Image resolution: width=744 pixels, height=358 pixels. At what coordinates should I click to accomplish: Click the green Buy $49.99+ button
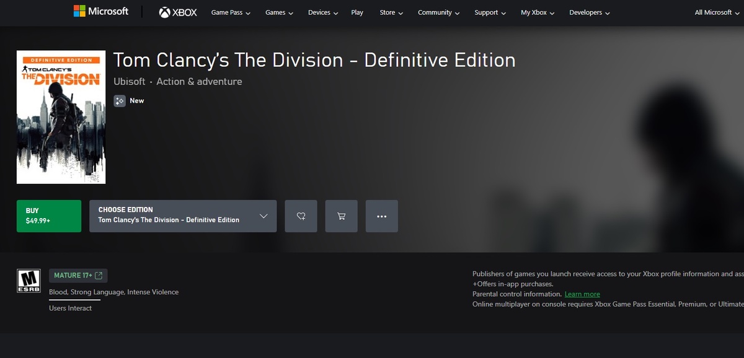point(49,216)
